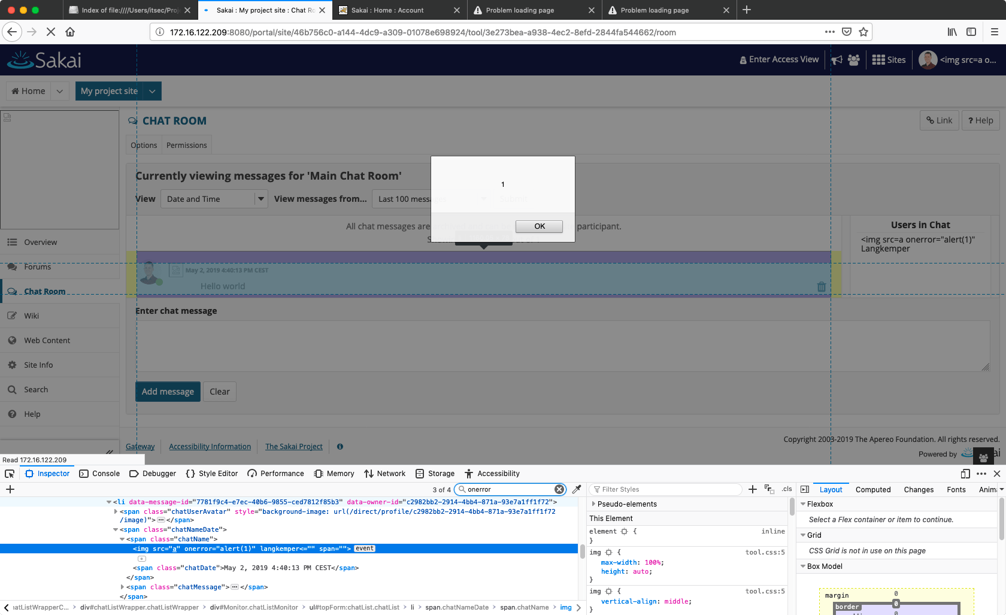The width and height of the screenshot is (1006, 615).
Task: Click Enter Access View
Action: 779,59
